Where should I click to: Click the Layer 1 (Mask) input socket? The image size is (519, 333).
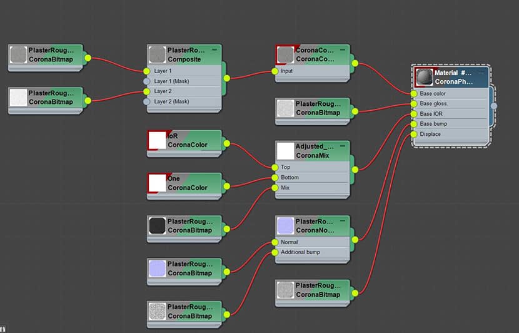point(146,81)
